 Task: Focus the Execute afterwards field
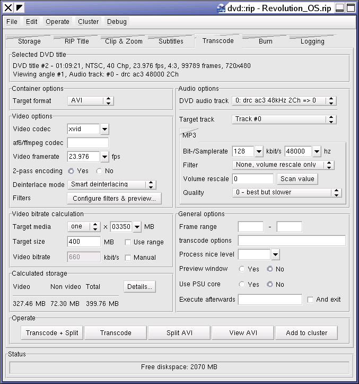tap(270, 300)
